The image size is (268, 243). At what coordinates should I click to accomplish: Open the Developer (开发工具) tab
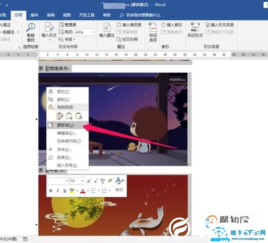click(87, 15)
